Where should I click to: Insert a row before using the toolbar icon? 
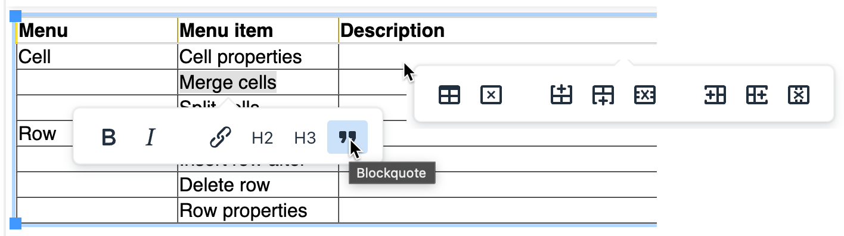tap(561, 95)
